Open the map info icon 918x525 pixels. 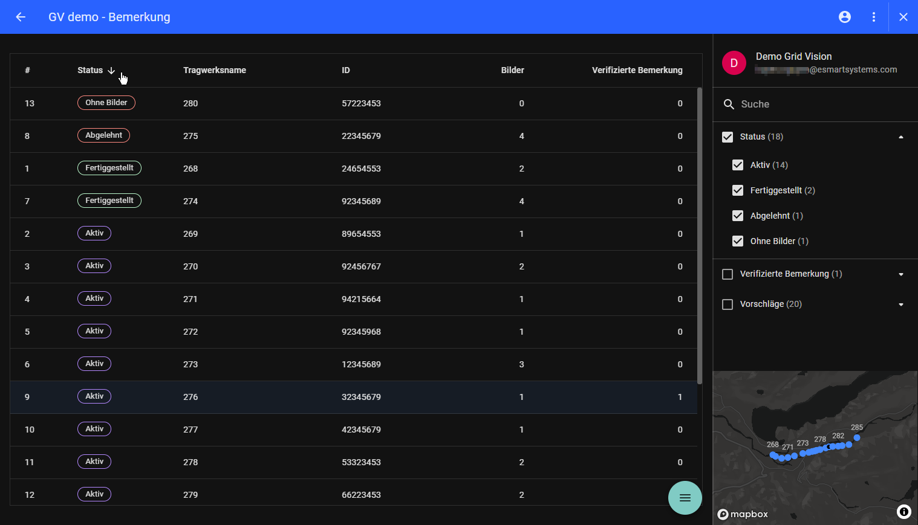903,512
